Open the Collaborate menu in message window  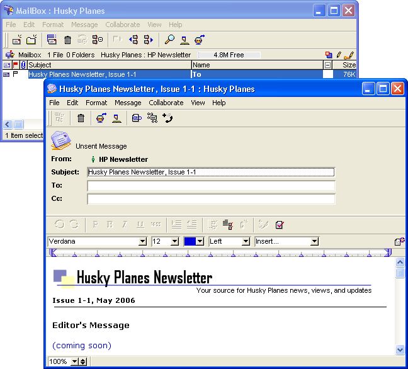click(166, 103)
